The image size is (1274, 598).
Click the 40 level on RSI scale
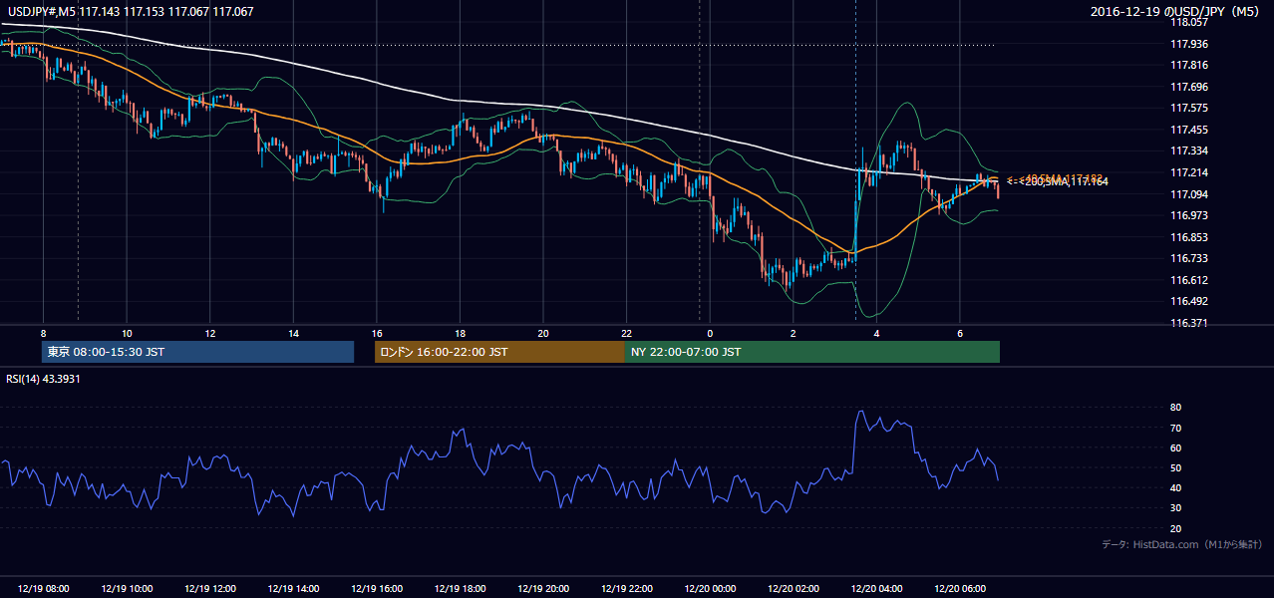point(1175,487)
